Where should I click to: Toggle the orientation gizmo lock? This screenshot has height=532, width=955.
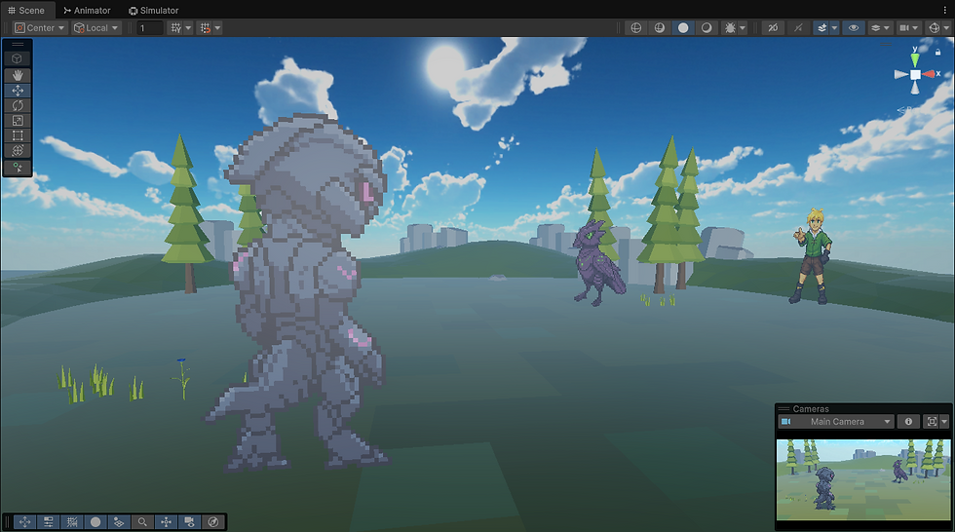[x=937, y=53]
